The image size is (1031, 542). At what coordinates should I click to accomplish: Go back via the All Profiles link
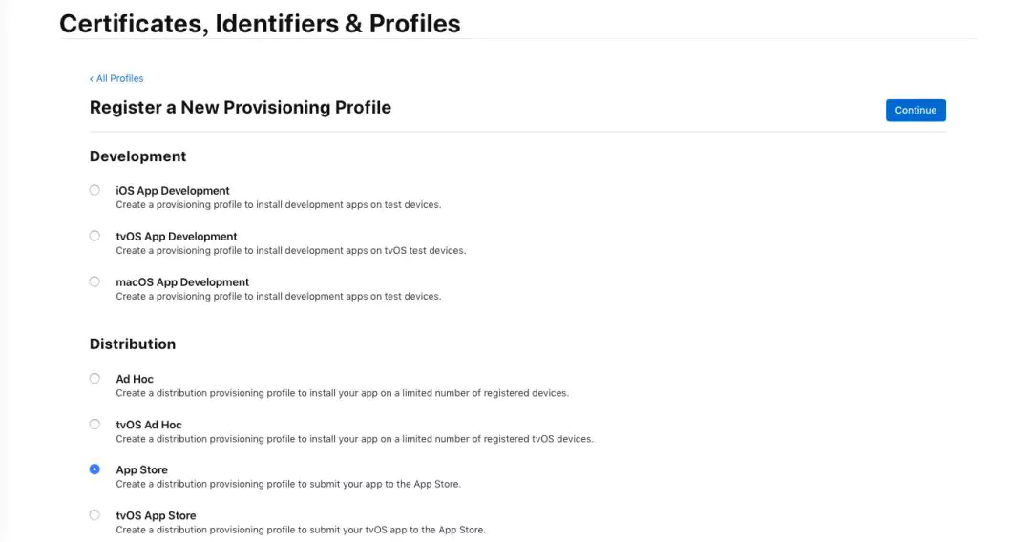tap(117, 78)
